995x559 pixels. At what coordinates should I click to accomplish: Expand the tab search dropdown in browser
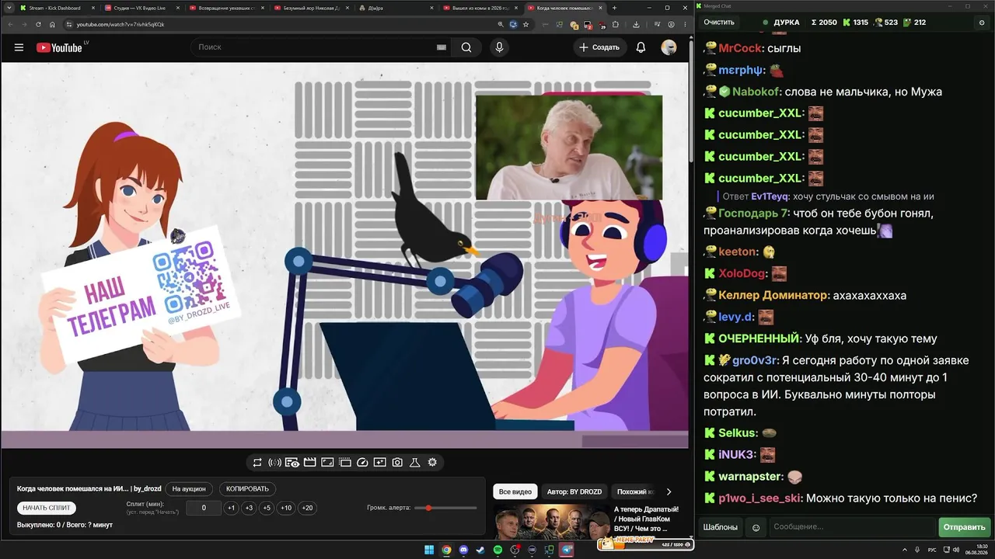8,8
